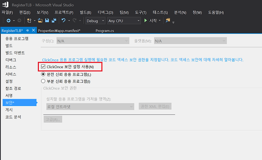Viewport: 262px width, 160px height.
Task: Select 보안* properties page
Action: [x=20, y=102]
